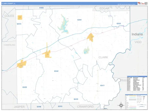Select the WEST YORK row in ZIP table

click(x=135, y=90)
